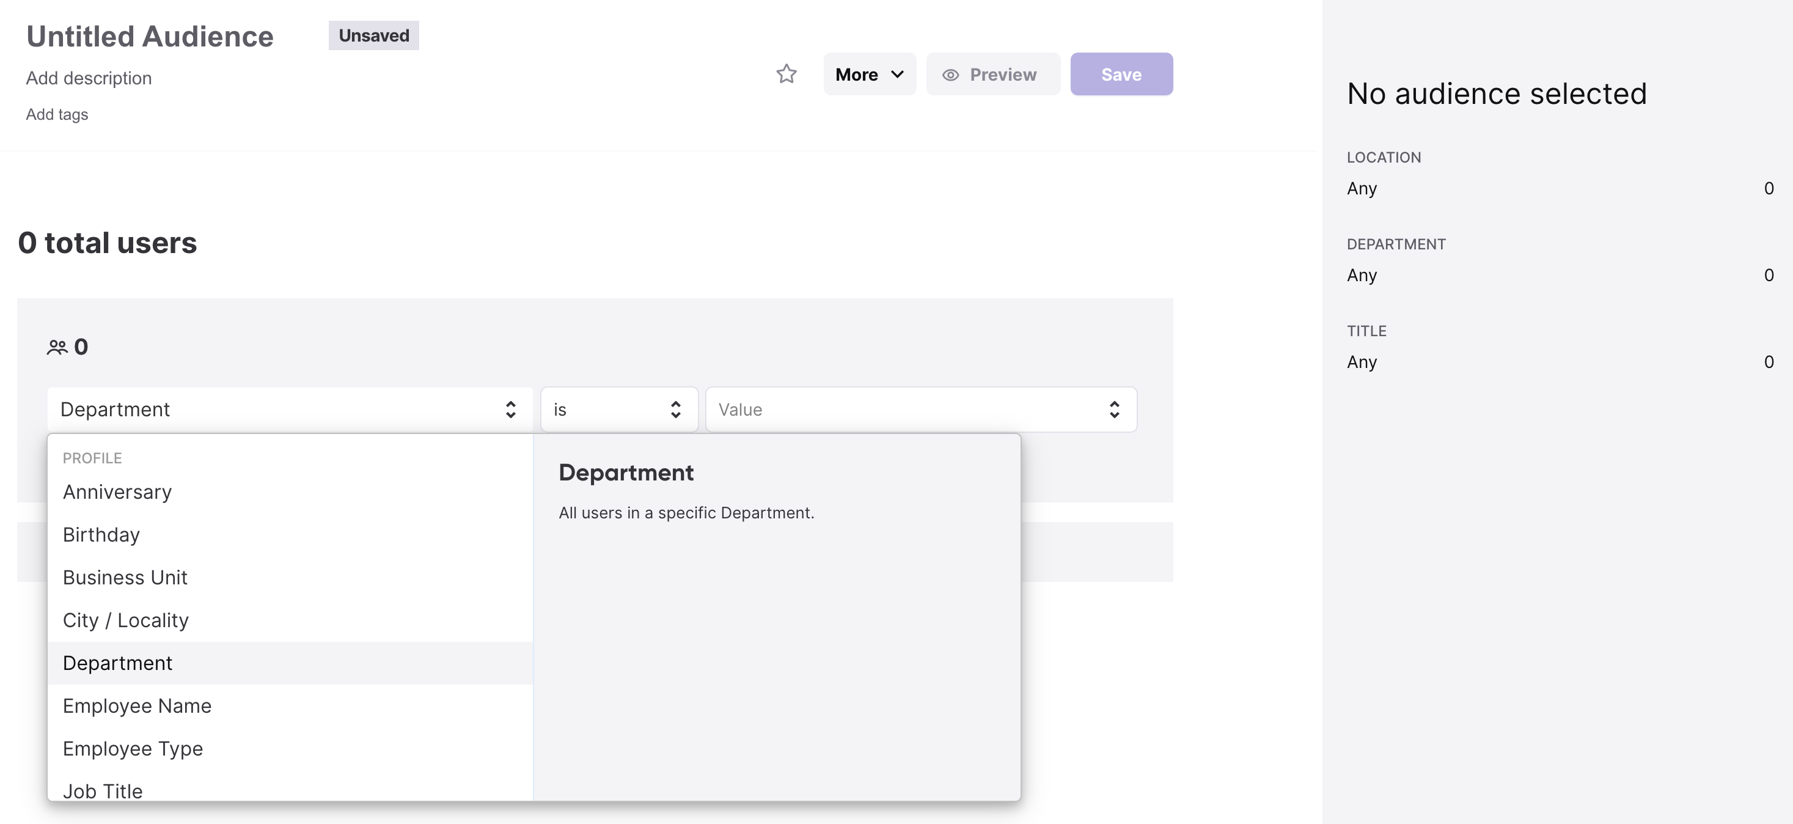Click the users group count icon

click(57, 347)
